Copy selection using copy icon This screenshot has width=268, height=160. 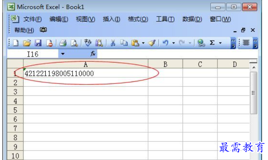point(124,43)
